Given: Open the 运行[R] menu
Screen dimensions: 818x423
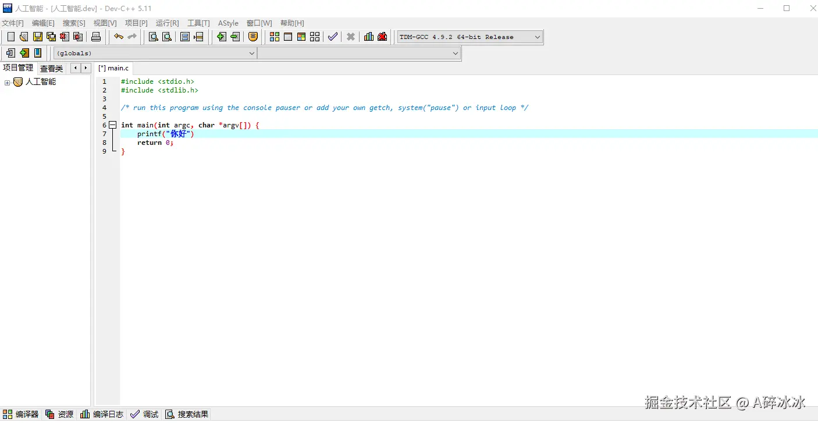Looking at the screenshot, I should pos(168,23).
